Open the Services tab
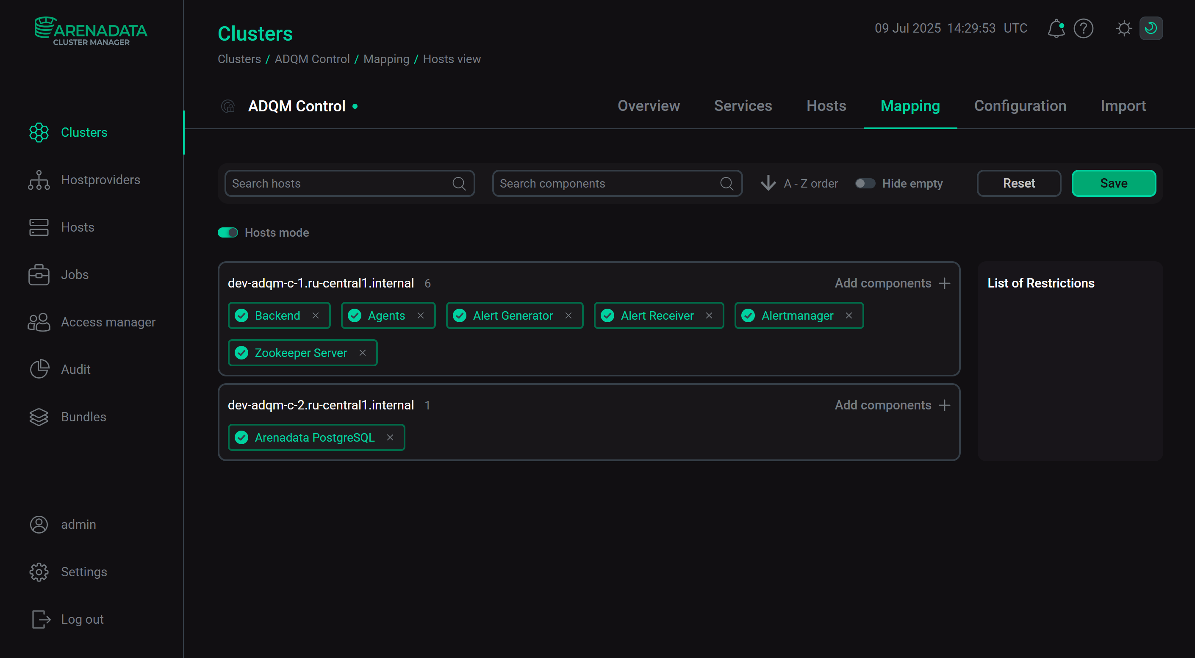This screenshot has height=658, width=1195. [x=743, y=106]
